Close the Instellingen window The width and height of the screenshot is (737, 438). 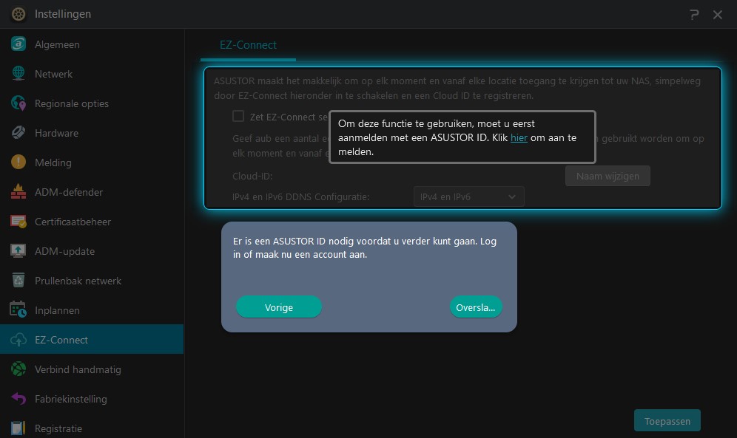tap(718, 15)
